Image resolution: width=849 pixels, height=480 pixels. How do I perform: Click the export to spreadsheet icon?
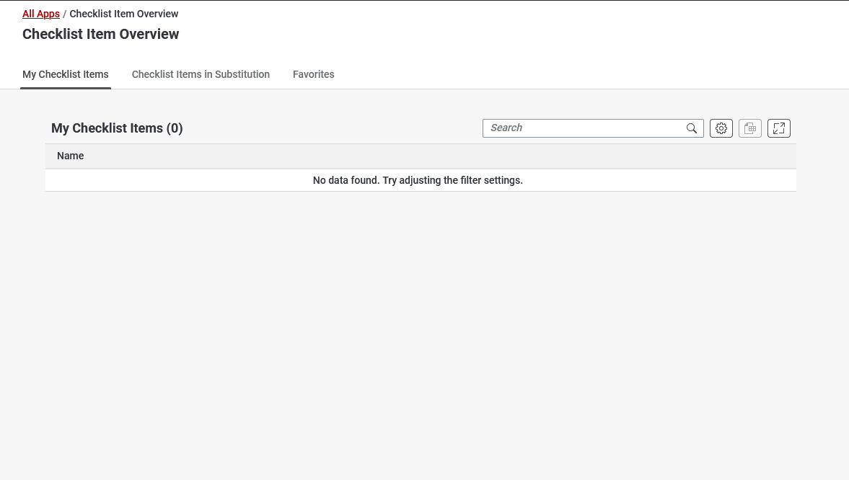[x=749, y=128]
